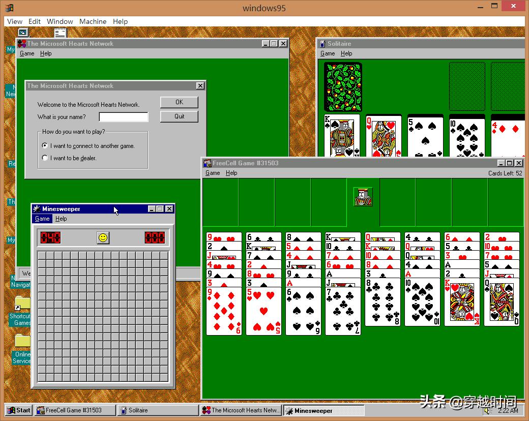Click the Minesweeper mine title icon
Image resolution: width=529 pixels, height=421 pixels.
tap(37, 209)
